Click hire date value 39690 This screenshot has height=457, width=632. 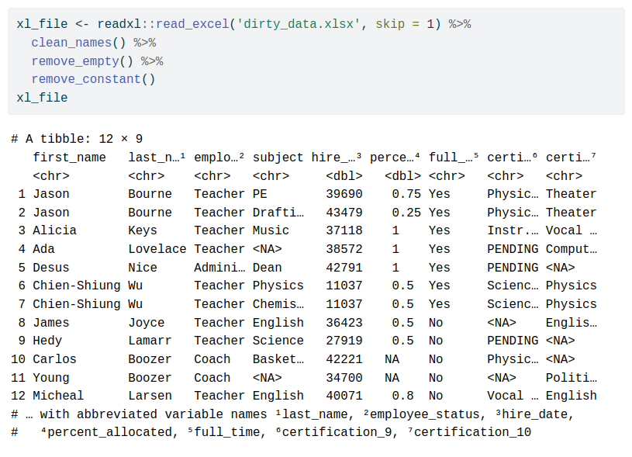coord(344,194)
